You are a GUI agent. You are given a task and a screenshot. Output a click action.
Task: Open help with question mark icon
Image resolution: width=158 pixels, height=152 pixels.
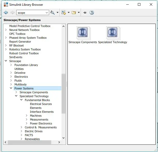point(92,12)
